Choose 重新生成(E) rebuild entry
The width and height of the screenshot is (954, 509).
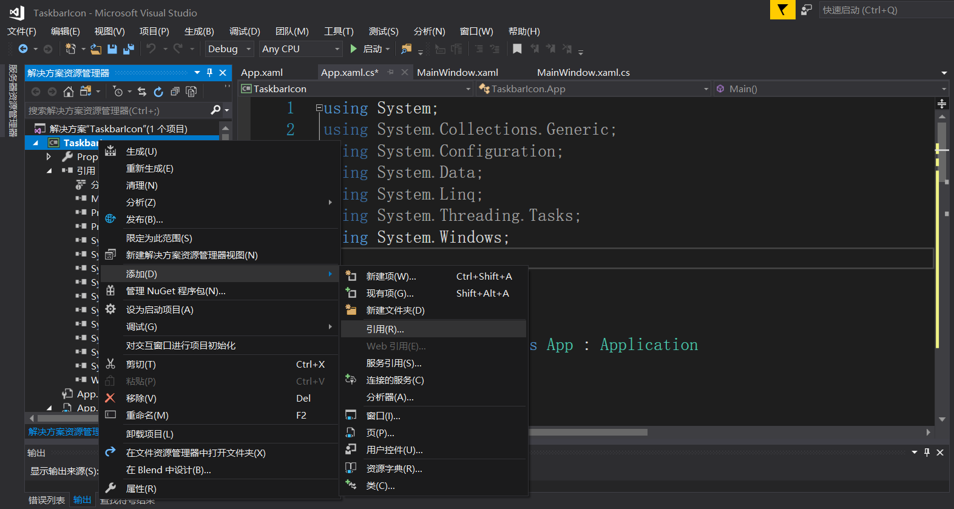click(219, 169)
